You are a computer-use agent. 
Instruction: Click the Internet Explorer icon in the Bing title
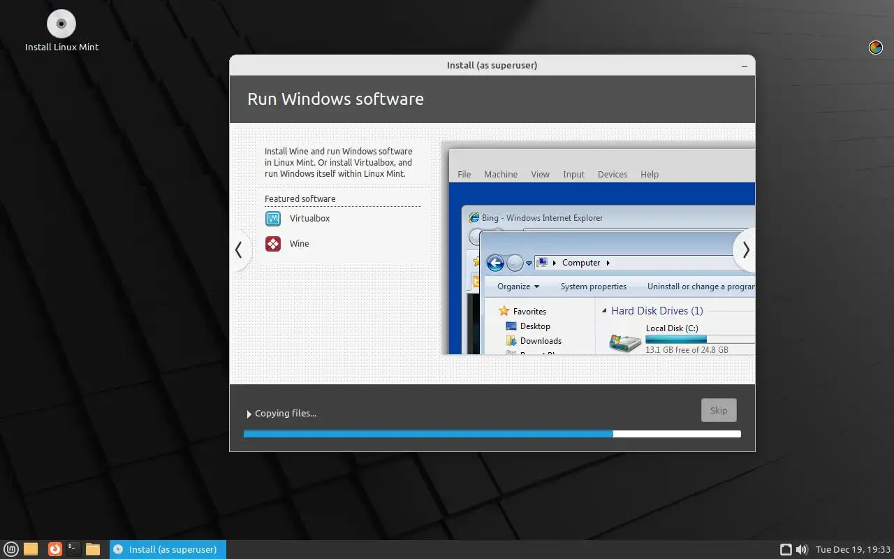coord(474,218)
